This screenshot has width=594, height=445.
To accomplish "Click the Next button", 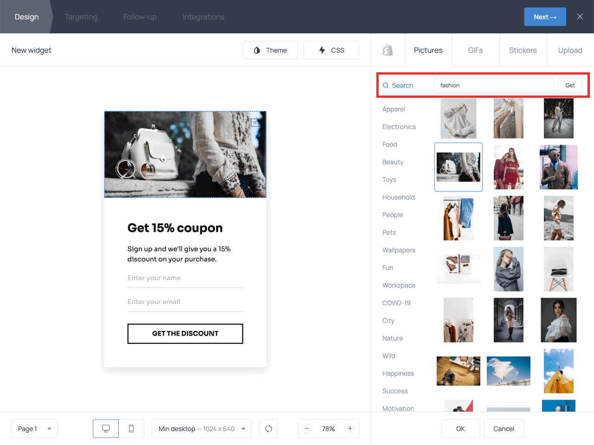I will coord(545,16).
